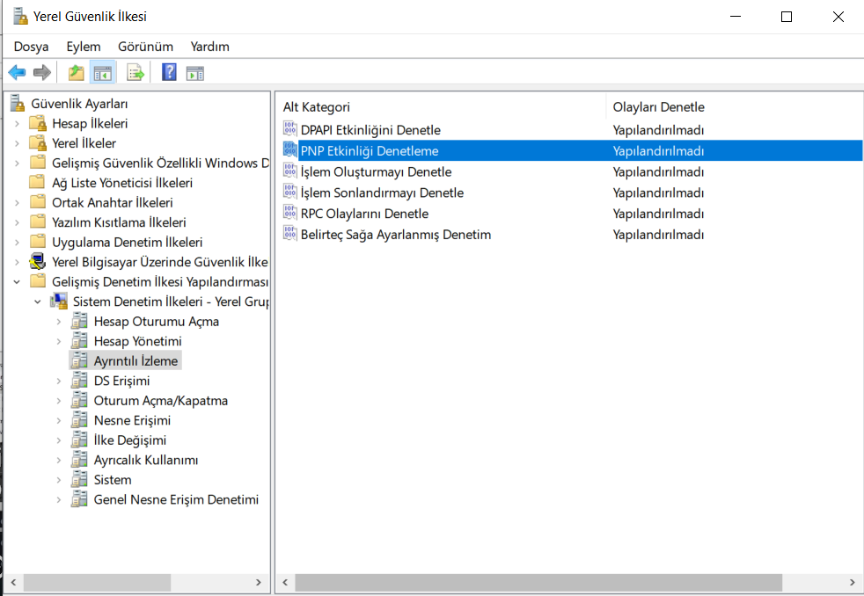
Task: Click the Hesap Yönetimi node icon
Action: coord(79,341)
